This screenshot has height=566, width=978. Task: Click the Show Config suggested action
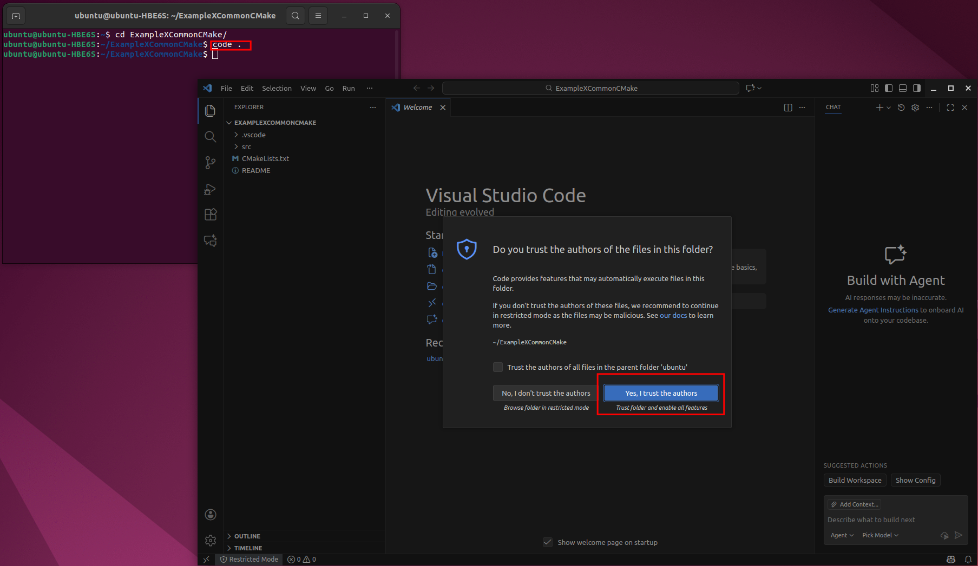(915, 480)
